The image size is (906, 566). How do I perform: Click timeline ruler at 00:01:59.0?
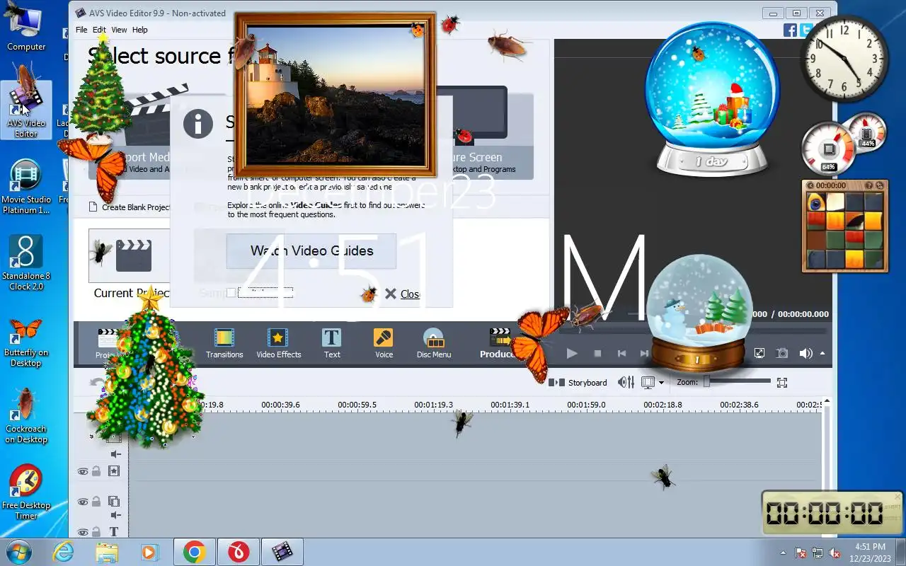click(586, 405)
